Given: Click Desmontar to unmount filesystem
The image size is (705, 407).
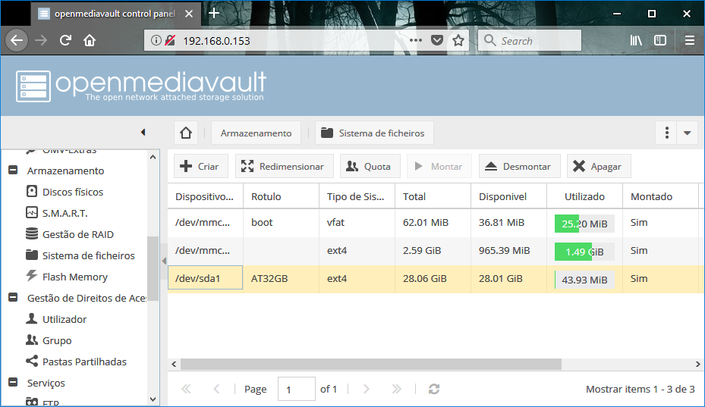Looking at the screenshot, I should (520, 166).
